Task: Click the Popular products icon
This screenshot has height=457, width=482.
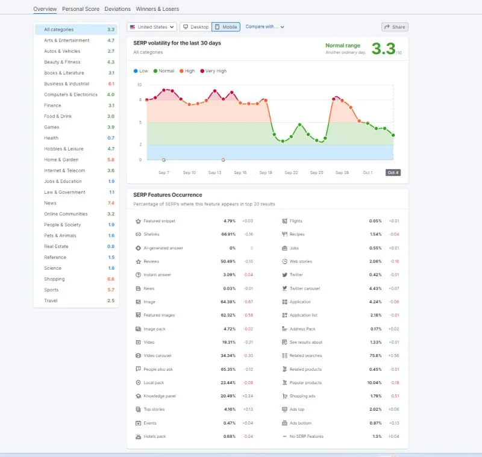Action: (284, 383)
